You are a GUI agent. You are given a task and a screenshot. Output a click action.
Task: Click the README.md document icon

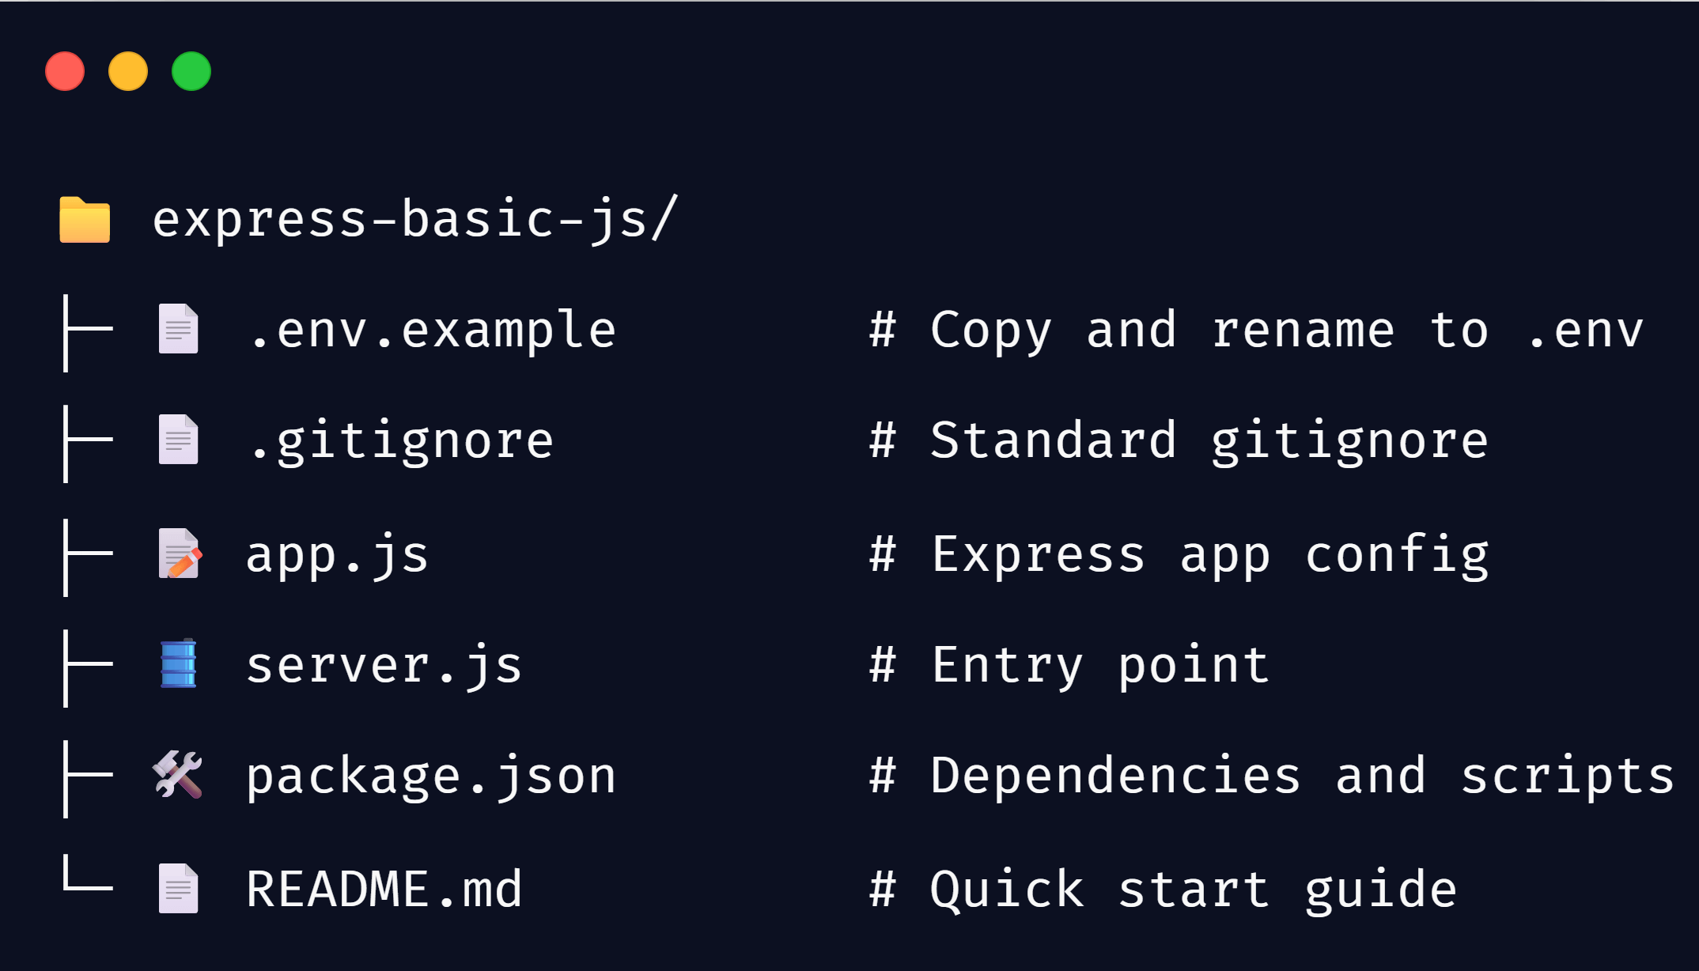pyautogui.click(x=178, y=888)
